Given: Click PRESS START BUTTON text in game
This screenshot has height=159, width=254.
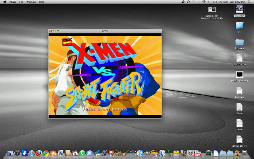Looking at the screenshot, I should (x=105, y=110).
